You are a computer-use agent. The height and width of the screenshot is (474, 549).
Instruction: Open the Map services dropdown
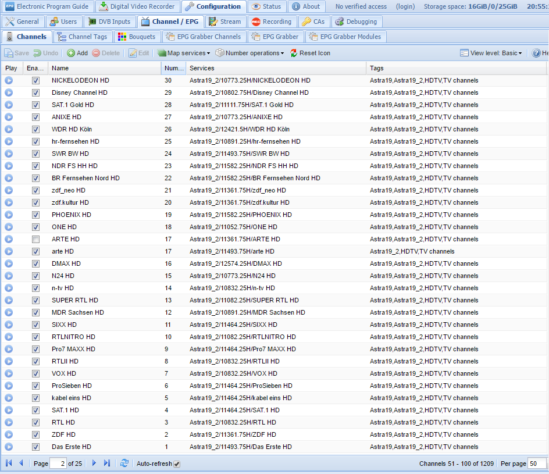[x=184, y=53]
